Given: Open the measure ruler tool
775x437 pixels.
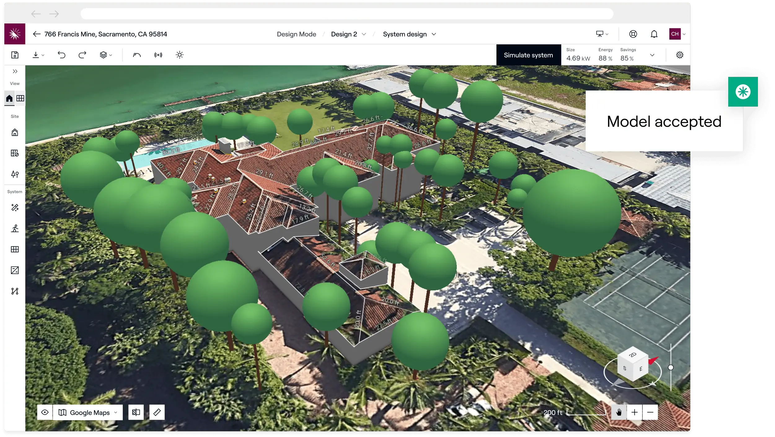Looking at the screenshot, I should click(x=157, y=412).
